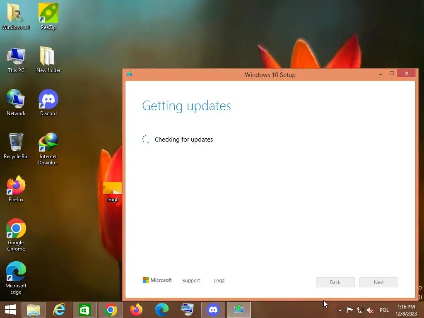Click the Back button in Setup
424x318 pixels.
[x=335, y=282]
